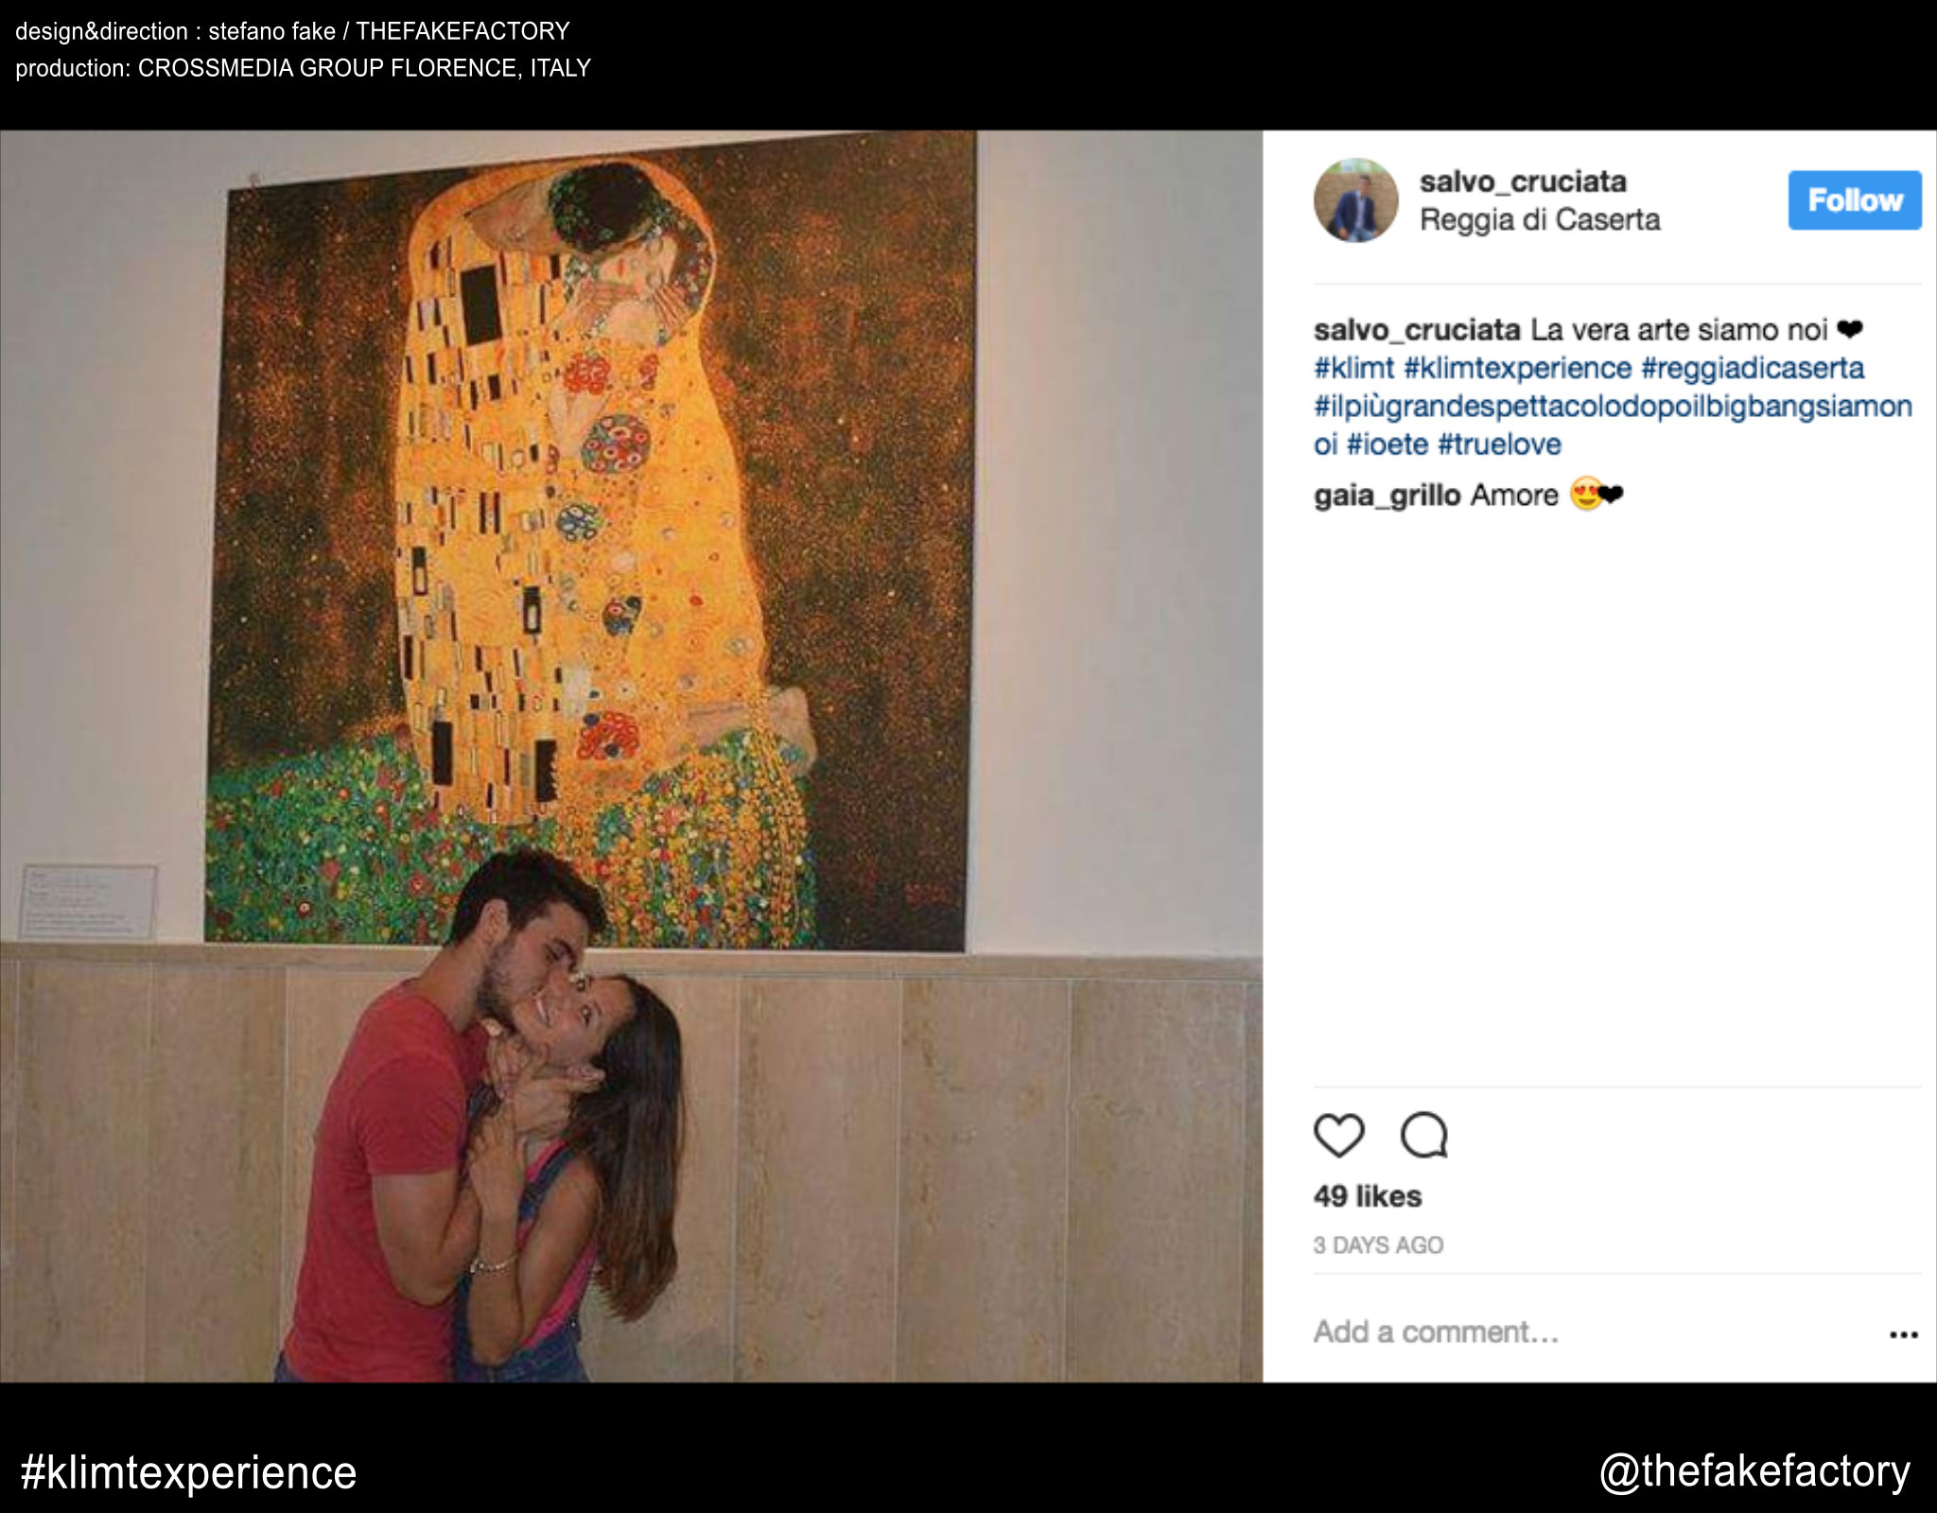Click salvo_cruciata username in the caption

click(x=1417, y=330)
